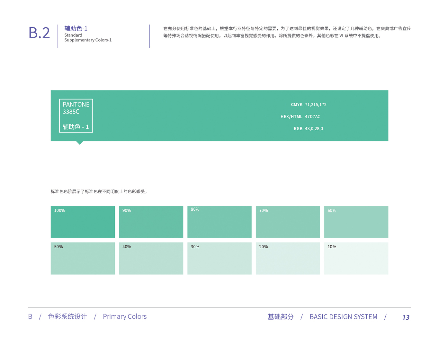Screen dimensions: 439x338
Task: Click the CMYK label
Action: pos(297,105)
